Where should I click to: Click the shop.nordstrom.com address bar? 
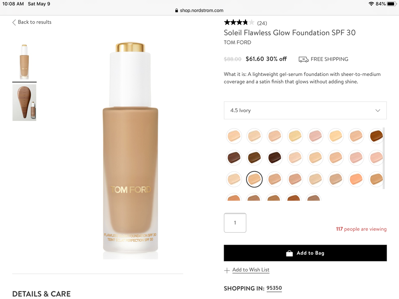199,11
